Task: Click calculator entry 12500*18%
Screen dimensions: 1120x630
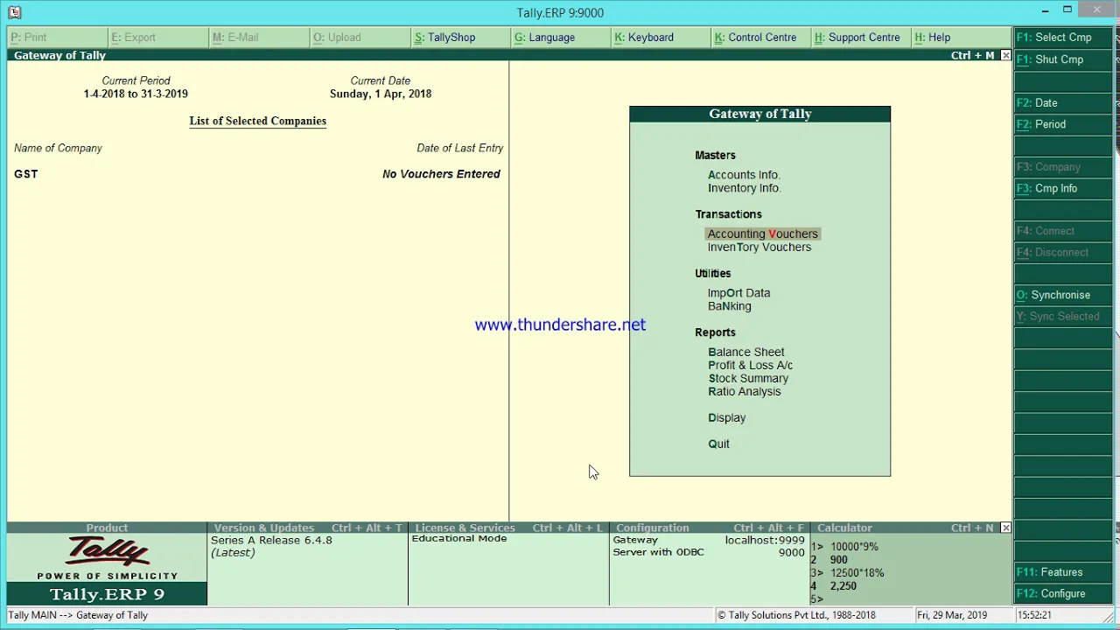Action: (x=857, y=573)
